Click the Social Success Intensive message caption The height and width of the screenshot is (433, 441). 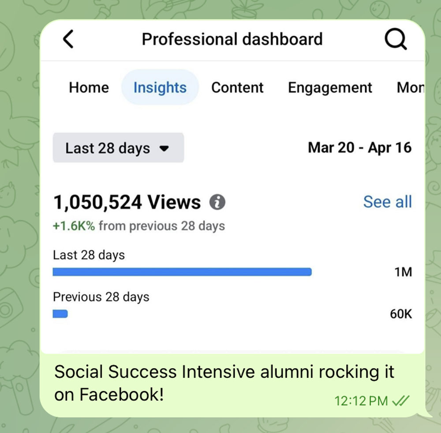tap(224, 383)
